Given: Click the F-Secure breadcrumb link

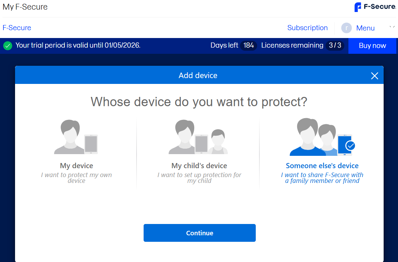Looking at the screenshot, I should pos(17,28).
